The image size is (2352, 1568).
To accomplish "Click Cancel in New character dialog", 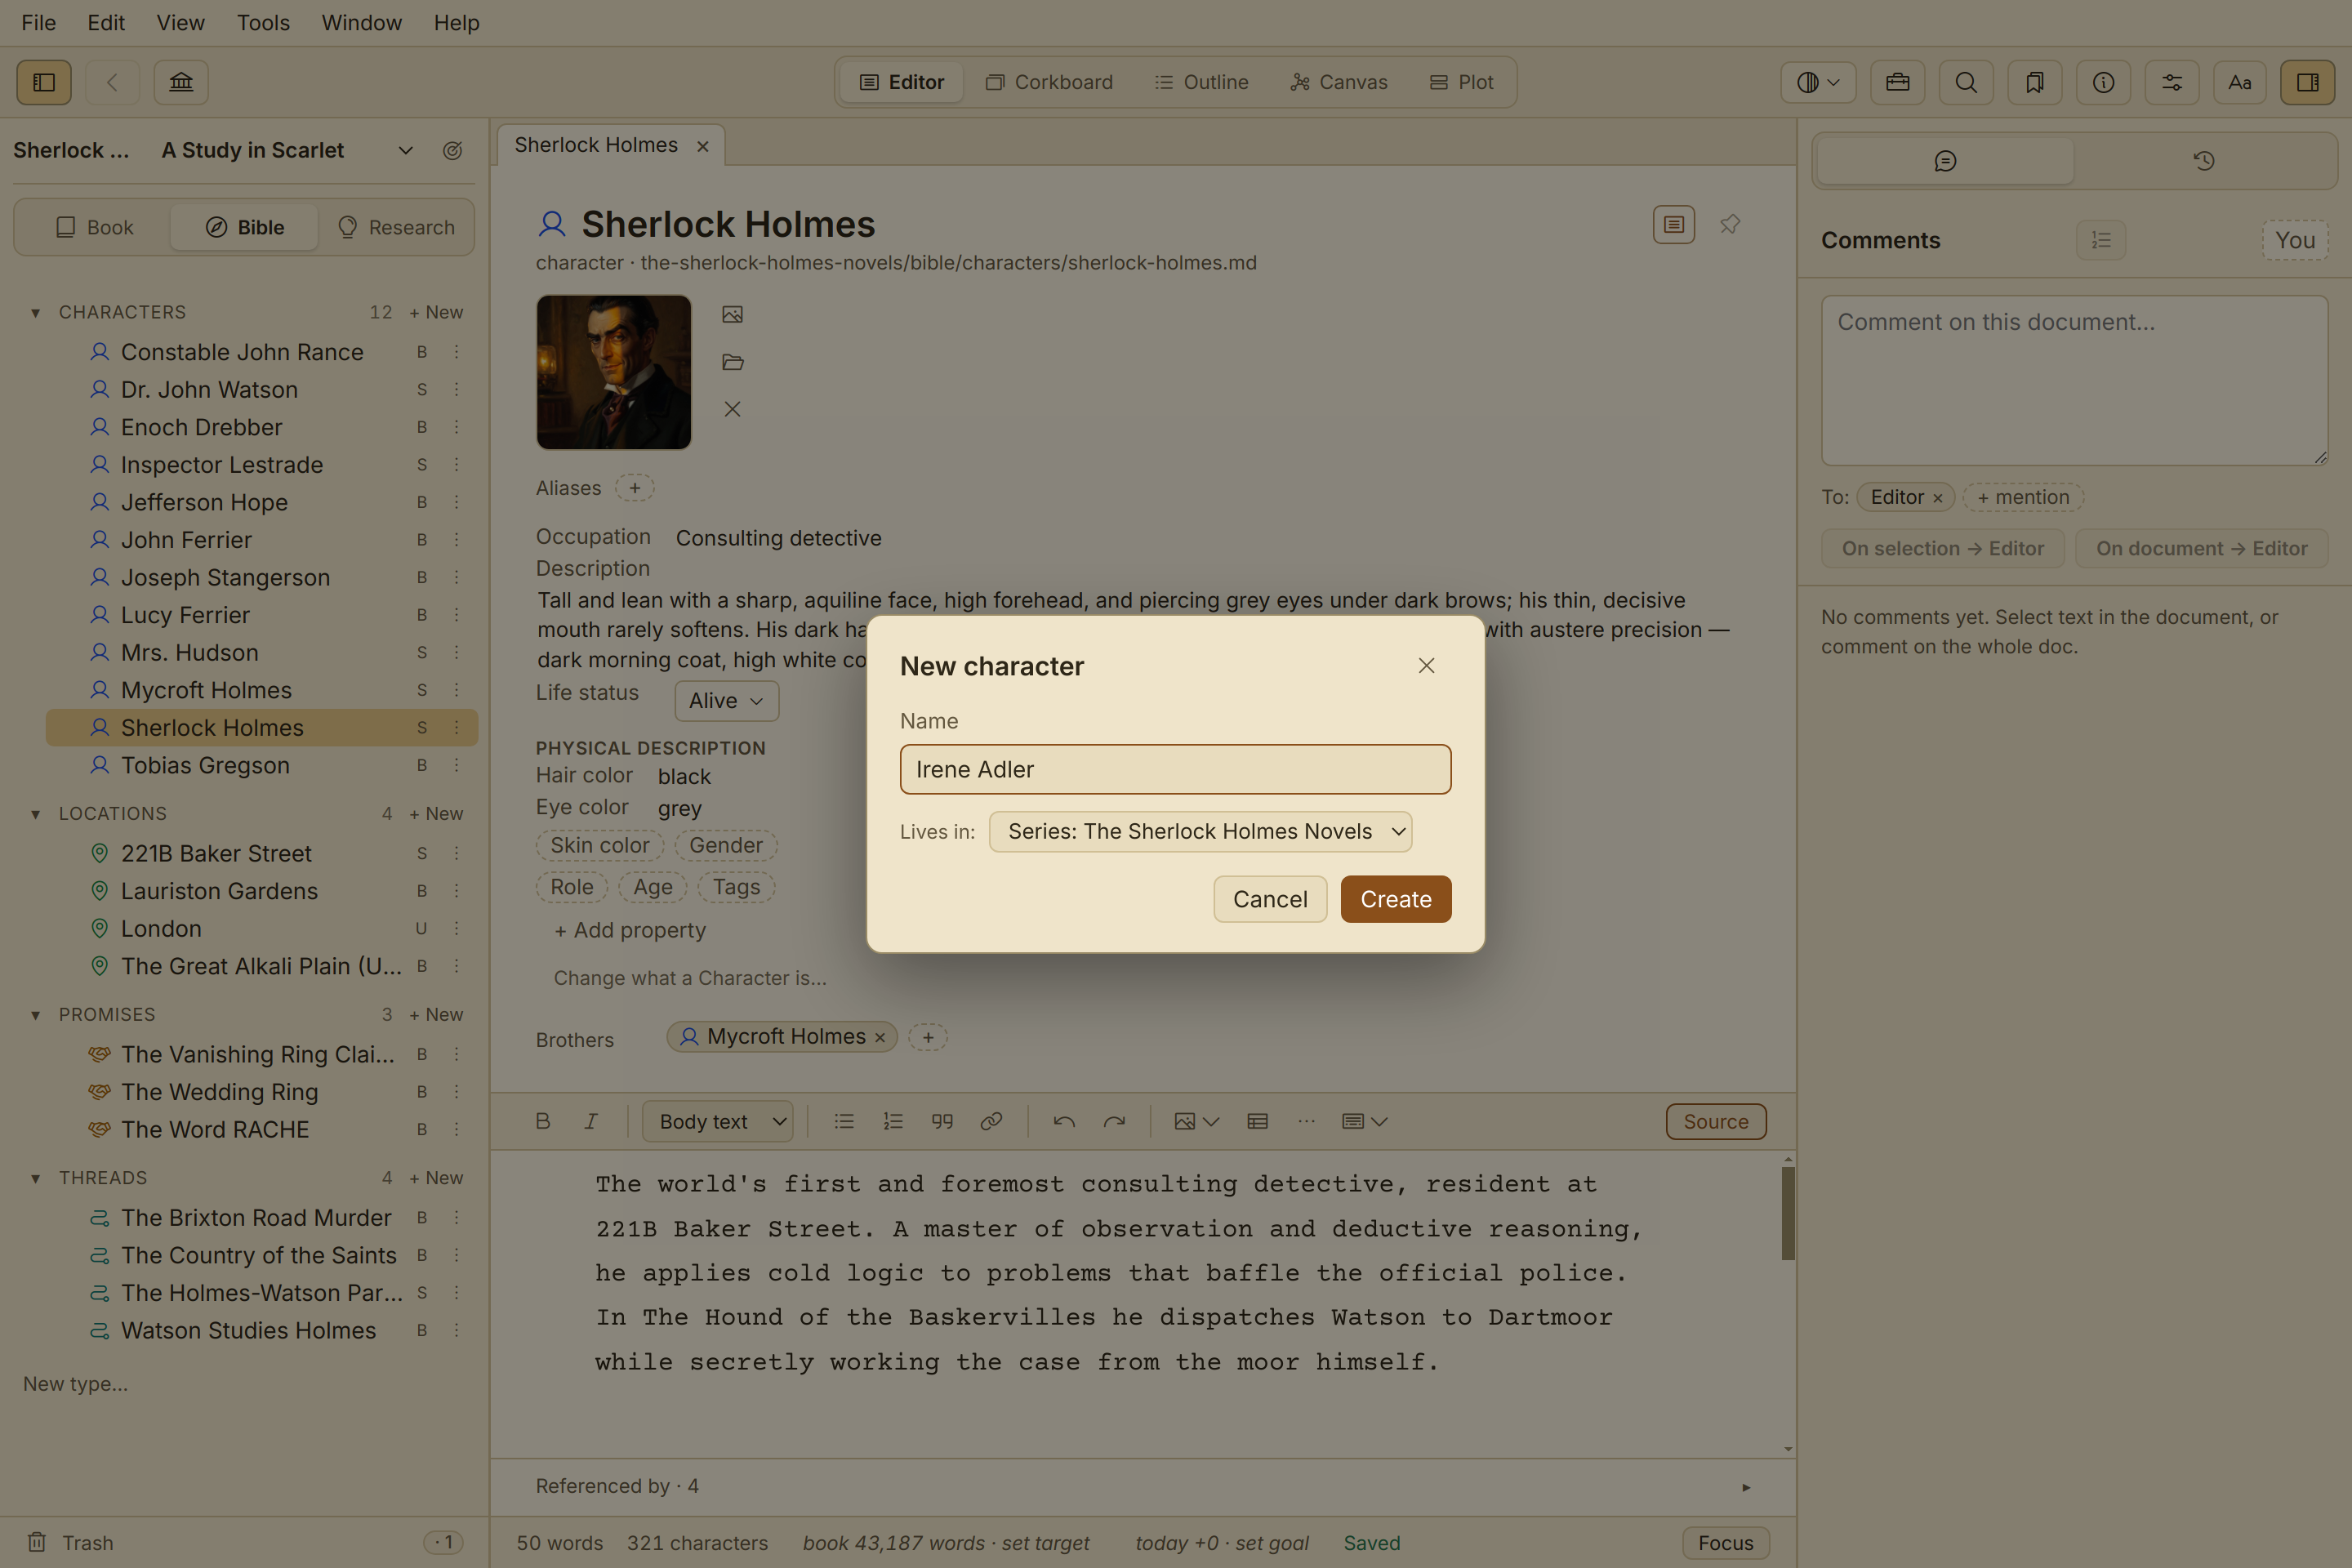I will [1270, 899].
